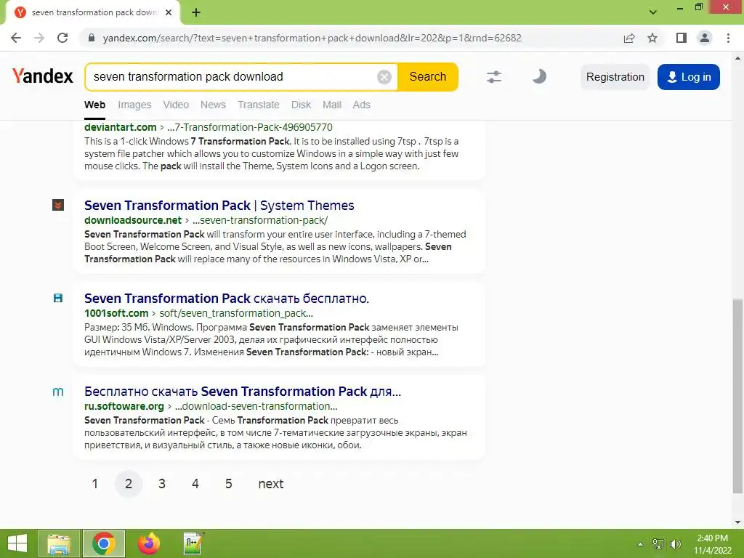Open Seven Transformation Pack System Themes result
The height and width of the screenshot is (558, 744).
point(219,206)
